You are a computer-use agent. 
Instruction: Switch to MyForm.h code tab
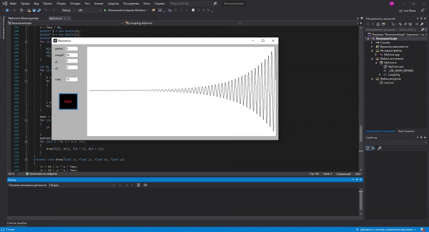(x=56, y=18)
